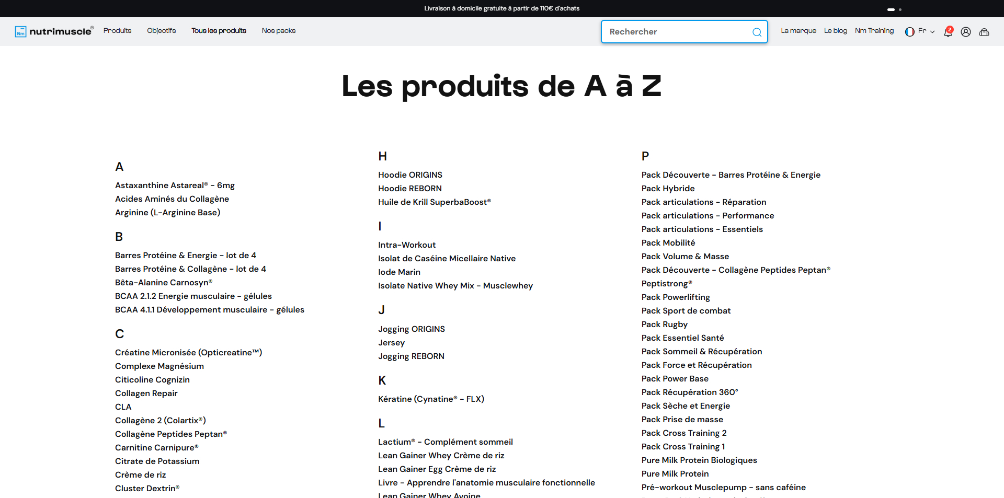Open the user account icon
The width and height of the screenshot is (1004, 498).
coord(966,32)
